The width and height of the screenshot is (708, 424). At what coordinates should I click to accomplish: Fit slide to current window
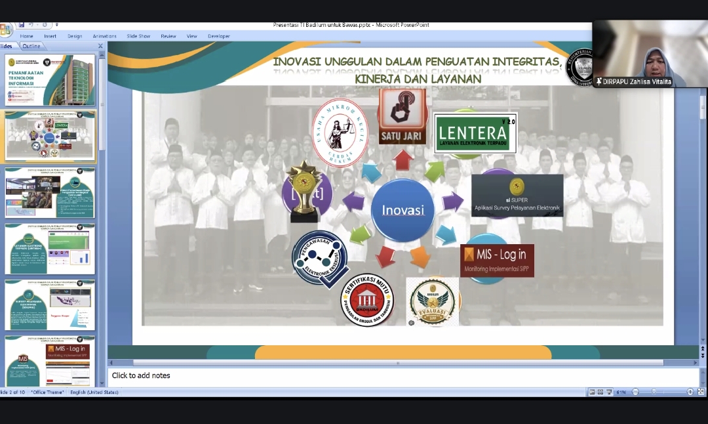point(701,392)
